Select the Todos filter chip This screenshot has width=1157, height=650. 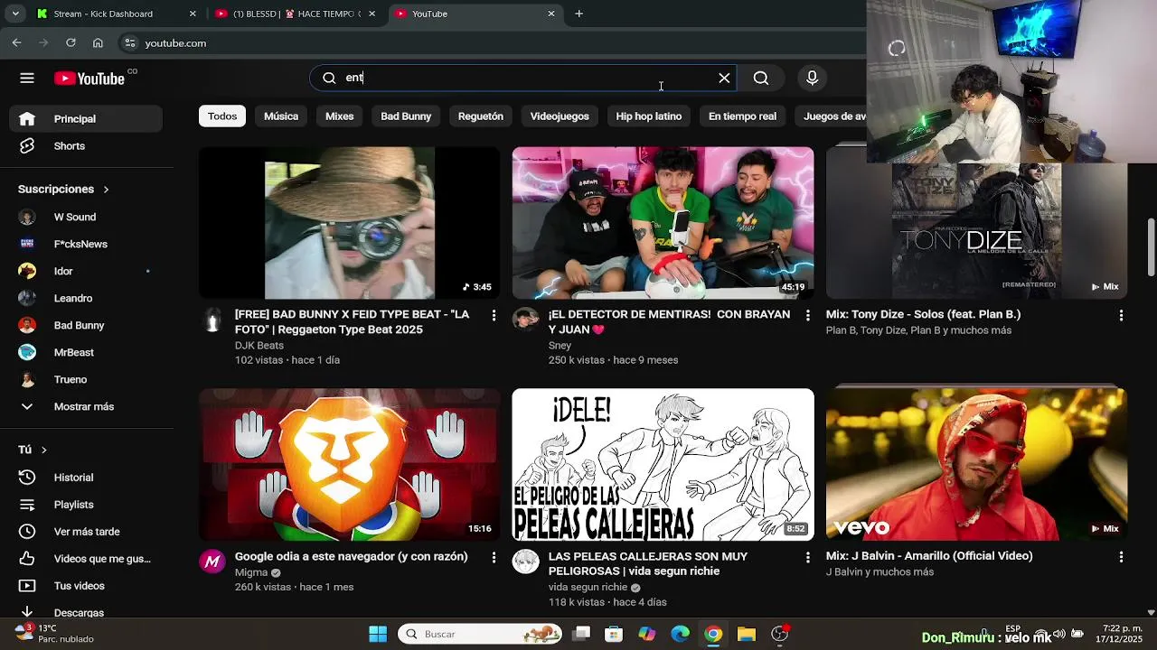click(x=222, y=116)
